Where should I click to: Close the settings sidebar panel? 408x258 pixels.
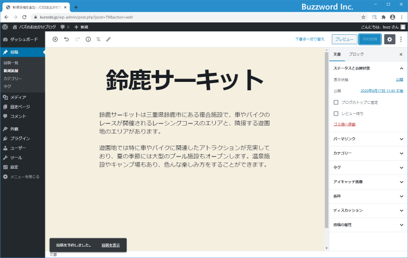click(401, 54)
